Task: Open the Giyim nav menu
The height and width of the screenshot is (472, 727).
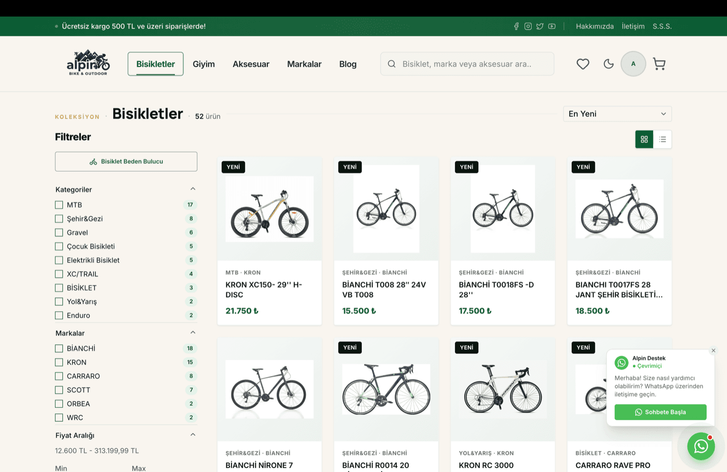Action: click(204, 64)
